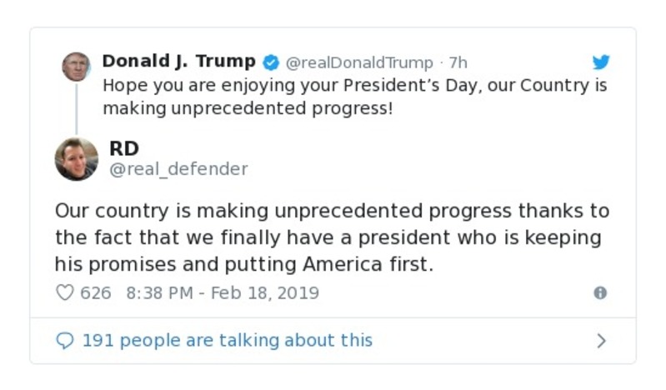Open Donald J. Trump's profile picture
This screenshot has height=390, width=666.
pyautogui.click(x=76, y=67)
